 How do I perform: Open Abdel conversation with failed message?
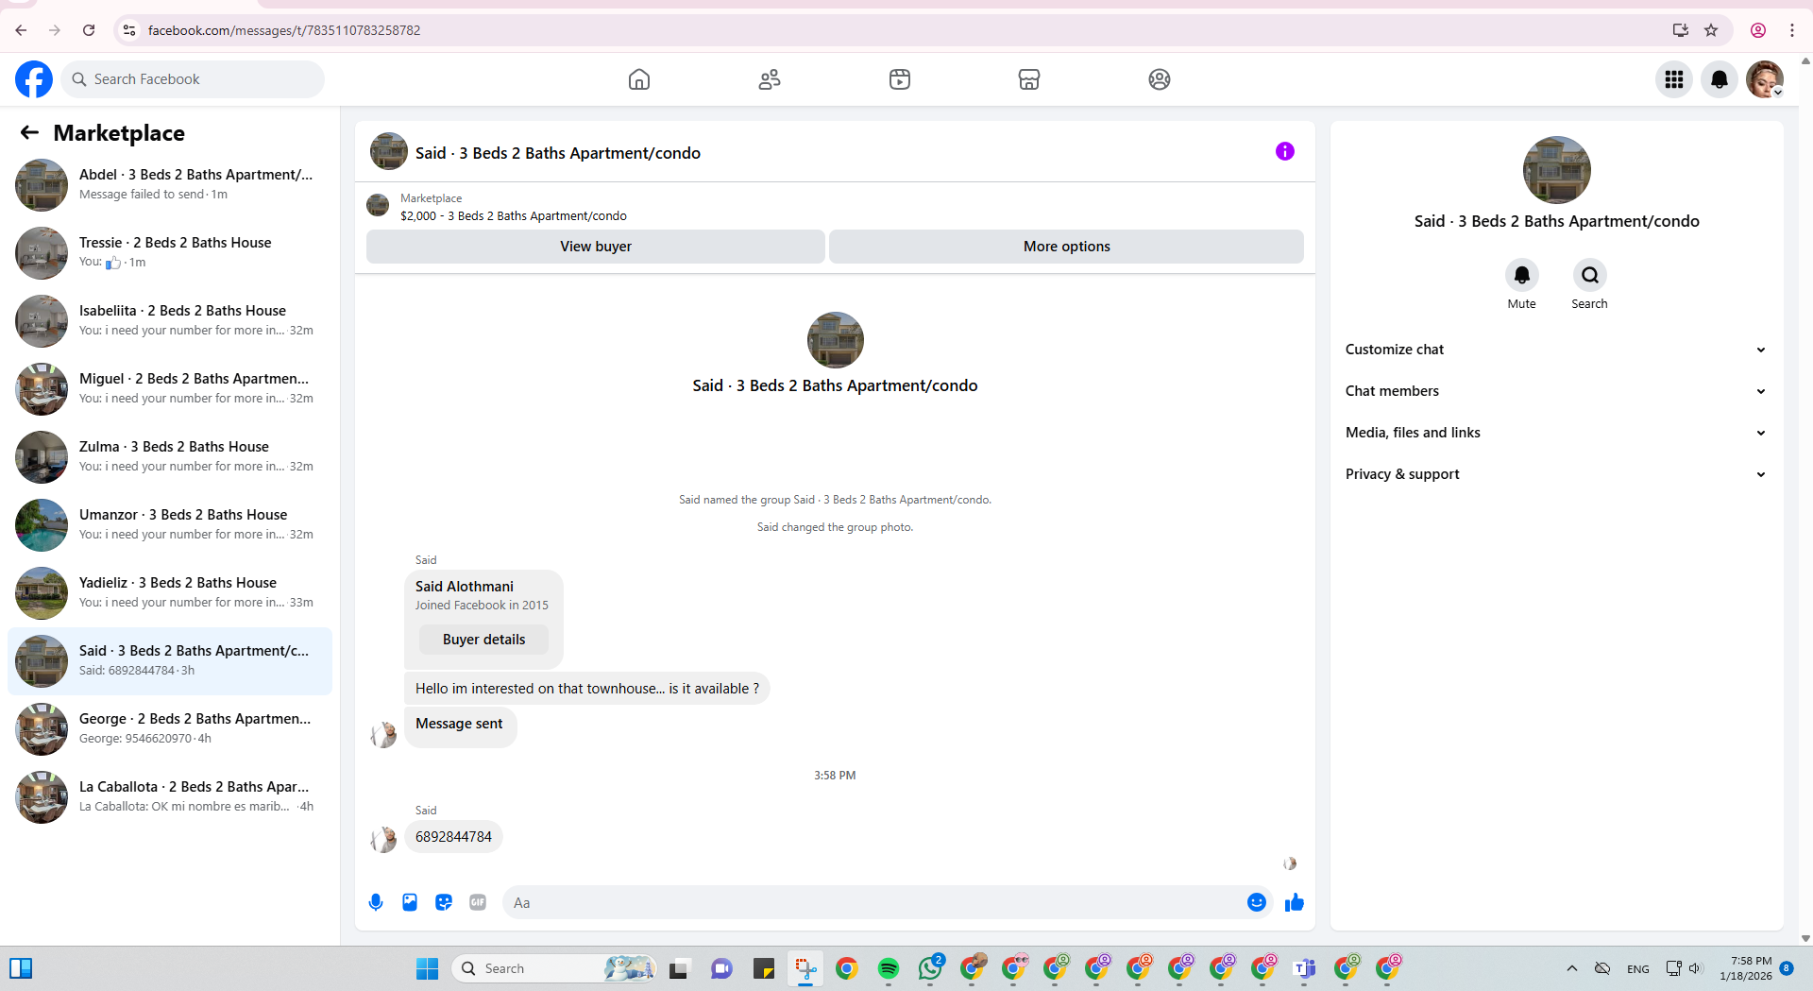click(x=170, y=184)
